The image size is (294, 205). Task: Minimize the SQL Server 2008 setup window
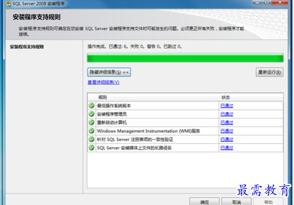click(x=257, y=2)
